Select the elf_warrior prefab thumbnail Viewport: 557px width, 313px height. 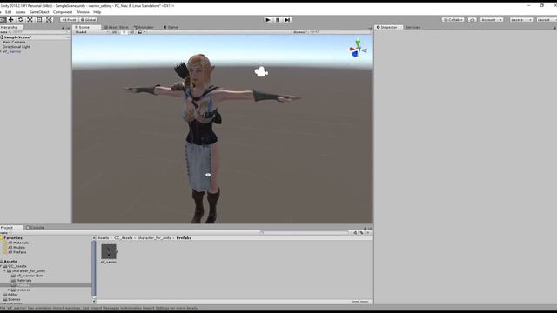click(x=109, y=251)
